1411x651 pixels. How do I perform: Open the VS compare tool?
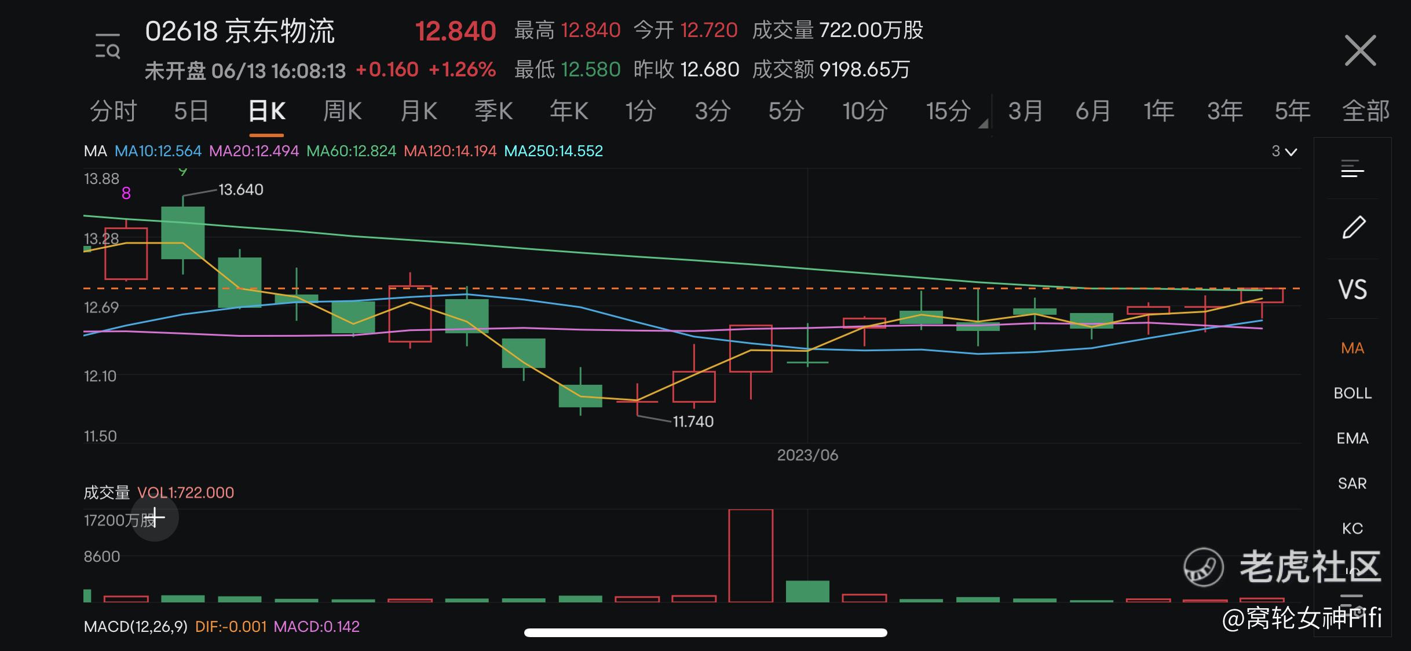1352,289
